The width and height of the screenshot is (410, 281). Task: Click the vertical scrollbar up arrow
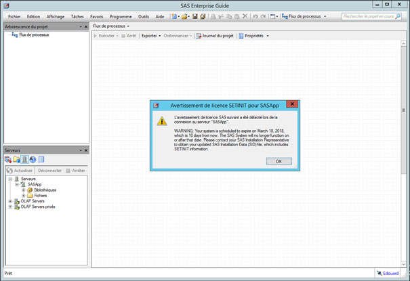pyautogui.click(x=403, y=43)
